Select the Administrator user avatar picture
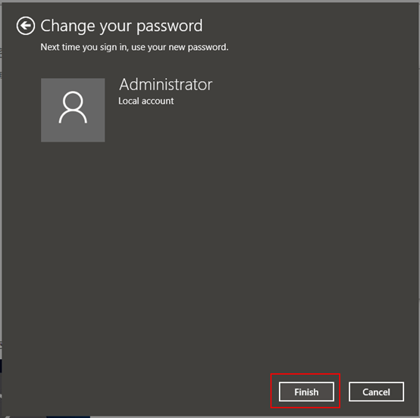420x418 pixels. tap(73, 110)
